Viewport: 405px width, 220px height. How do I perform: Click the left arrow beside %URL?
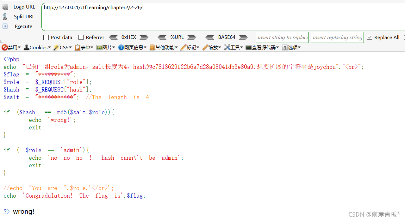(162, 37)
